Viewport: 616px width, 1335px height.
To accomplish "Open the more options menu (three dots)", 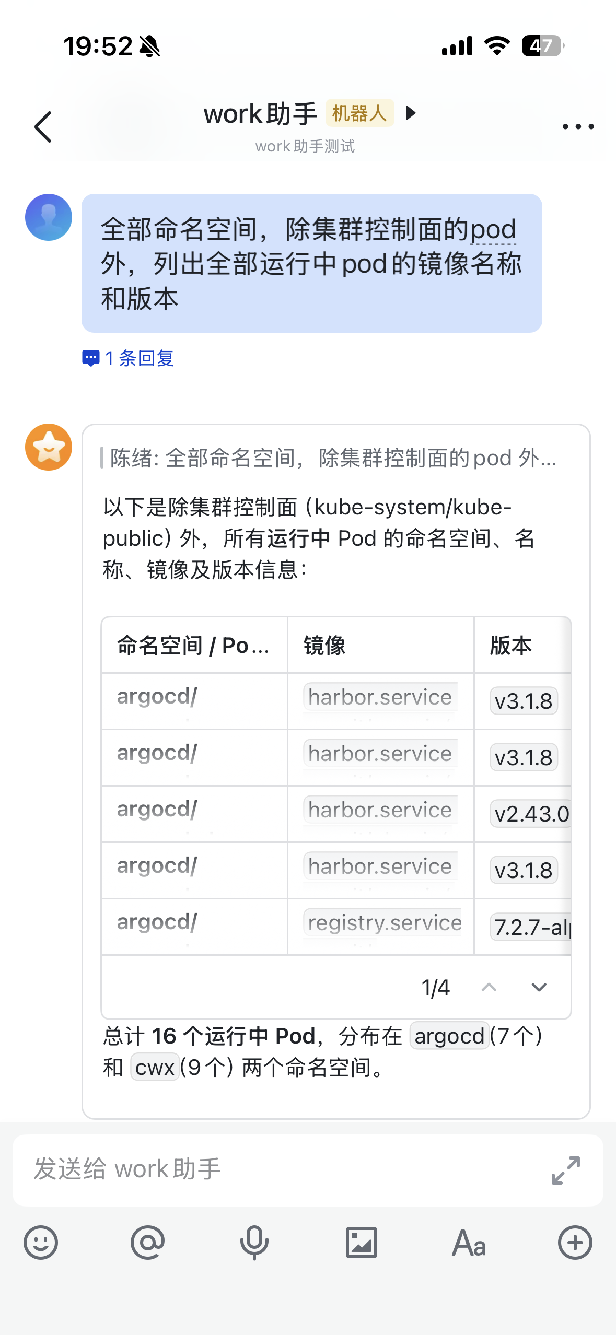I will [x=578, y=126].
